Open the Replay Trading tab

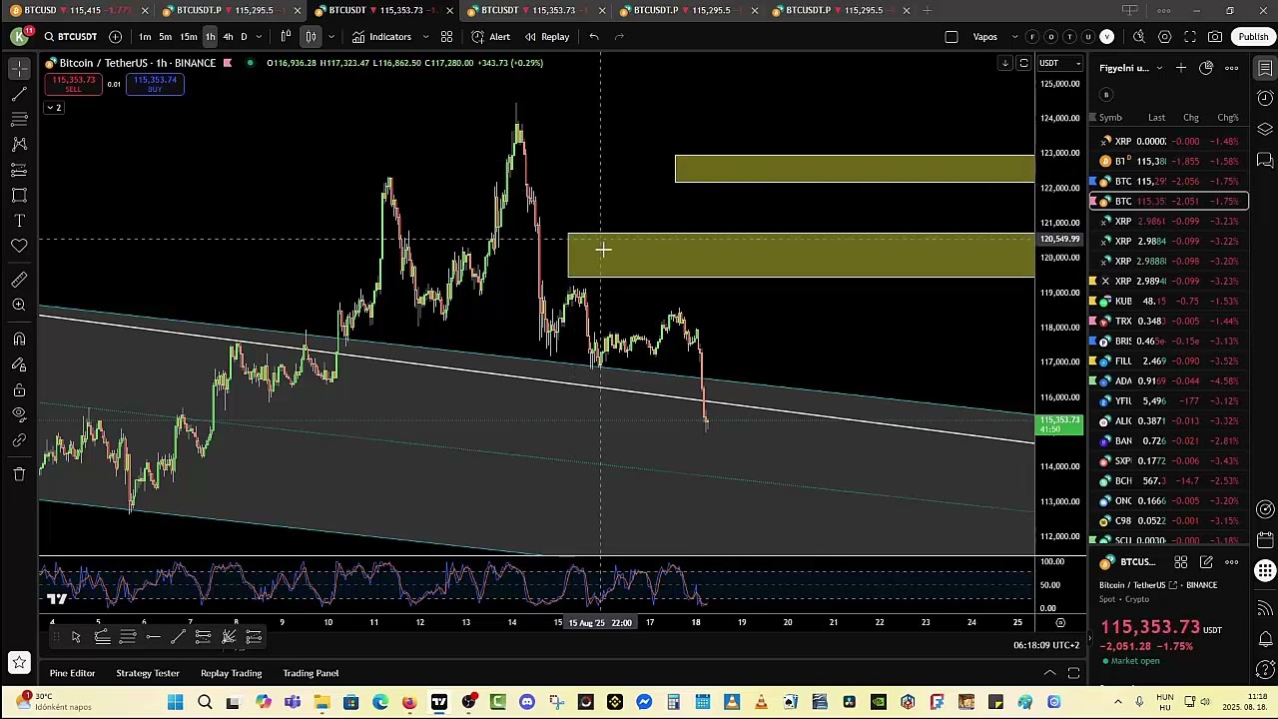(x=231, y=673)
